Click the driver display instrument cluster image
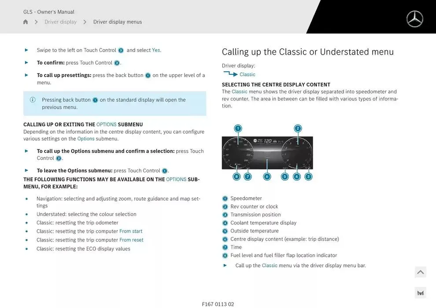Screen dimensions: 436x308 click(267, 153)
